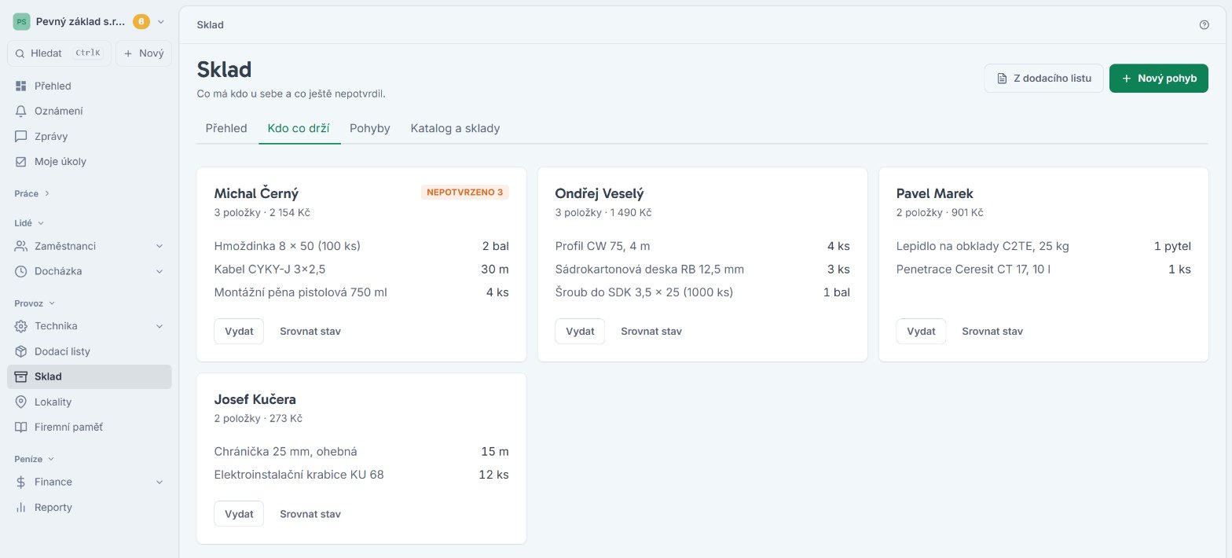Screen dimensions: 1232x558
Task: Click the Oznámení bell icon
Action: 21,111
